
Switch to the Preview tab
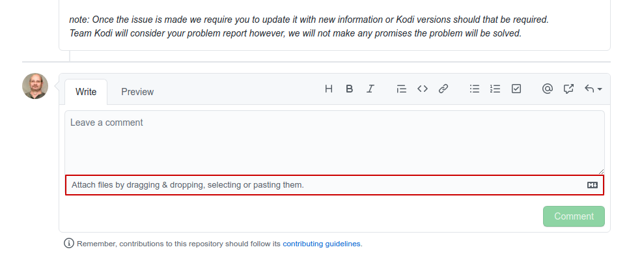[137, 92]
